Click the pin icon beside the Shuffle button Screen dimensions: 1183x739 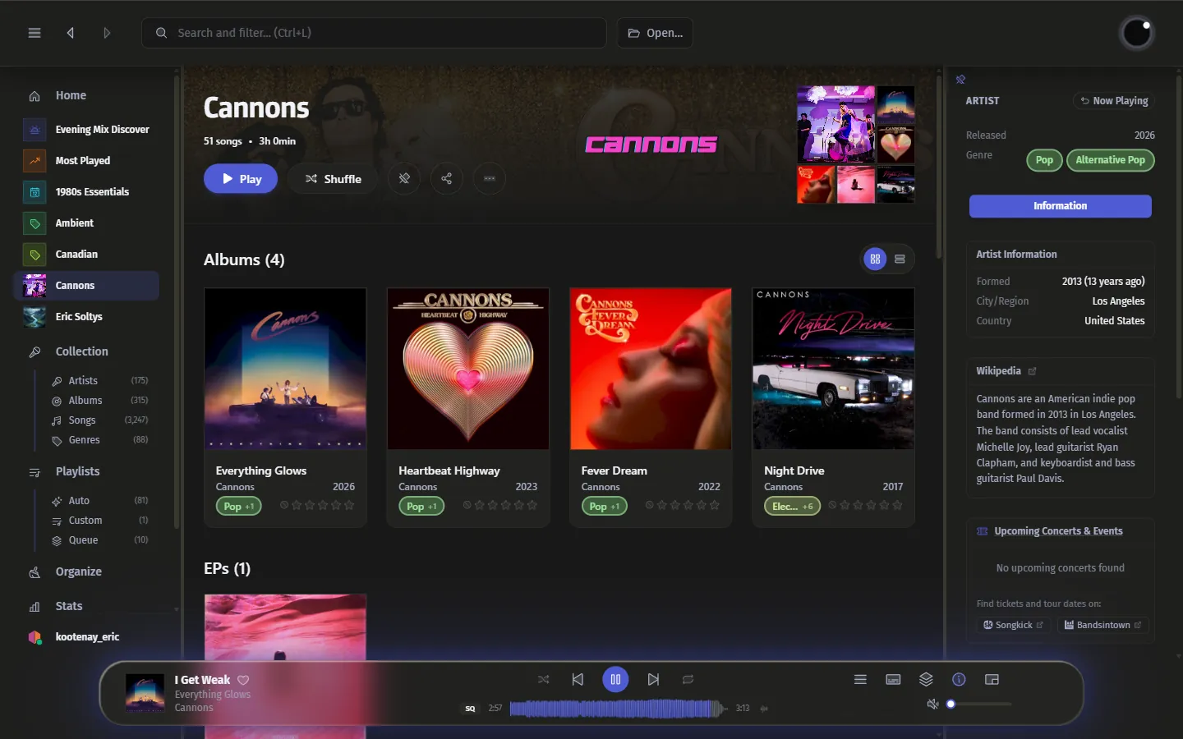pyautogui.click(x=404, y=178)
